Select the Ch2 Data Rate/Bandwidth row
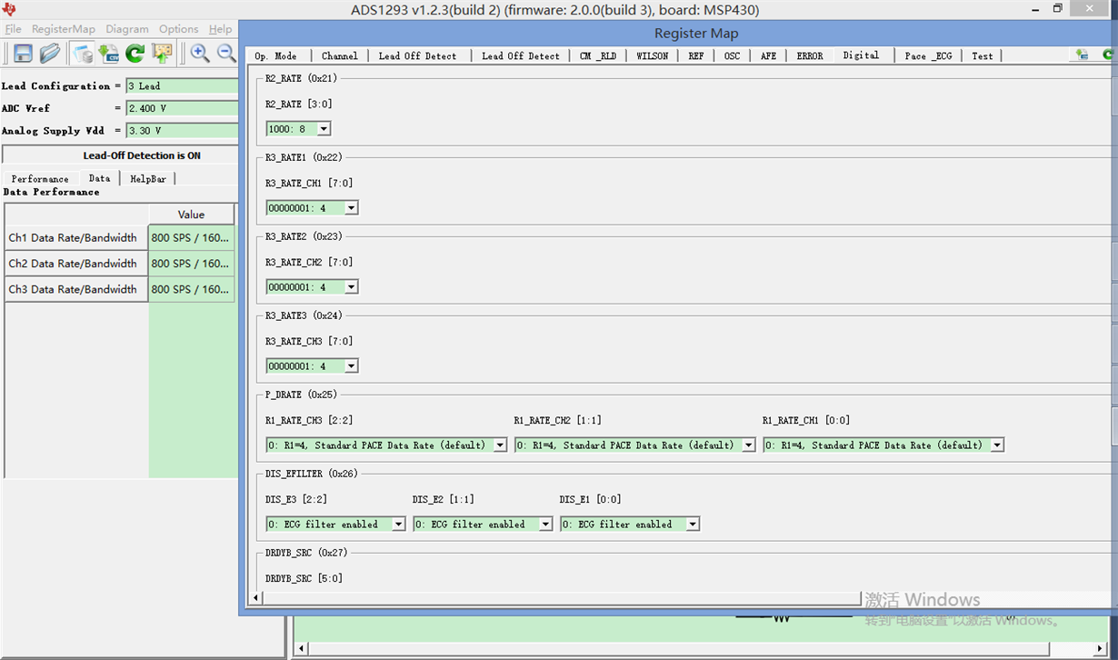 coord(76,264)
